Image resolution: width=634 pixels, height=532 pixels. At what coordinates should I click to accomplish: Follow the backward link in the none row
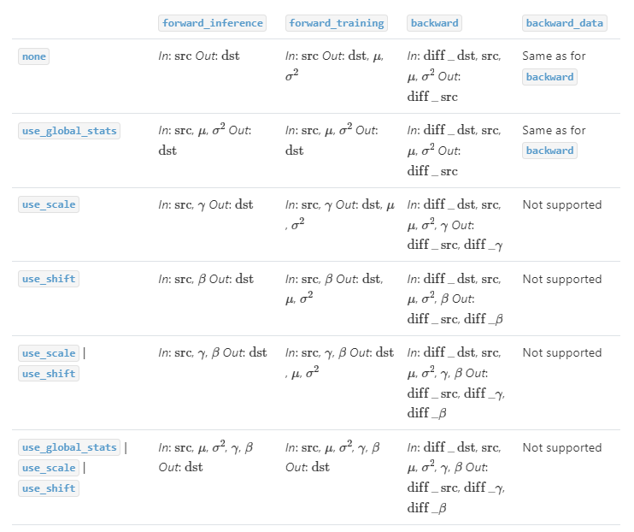(549, 77)
